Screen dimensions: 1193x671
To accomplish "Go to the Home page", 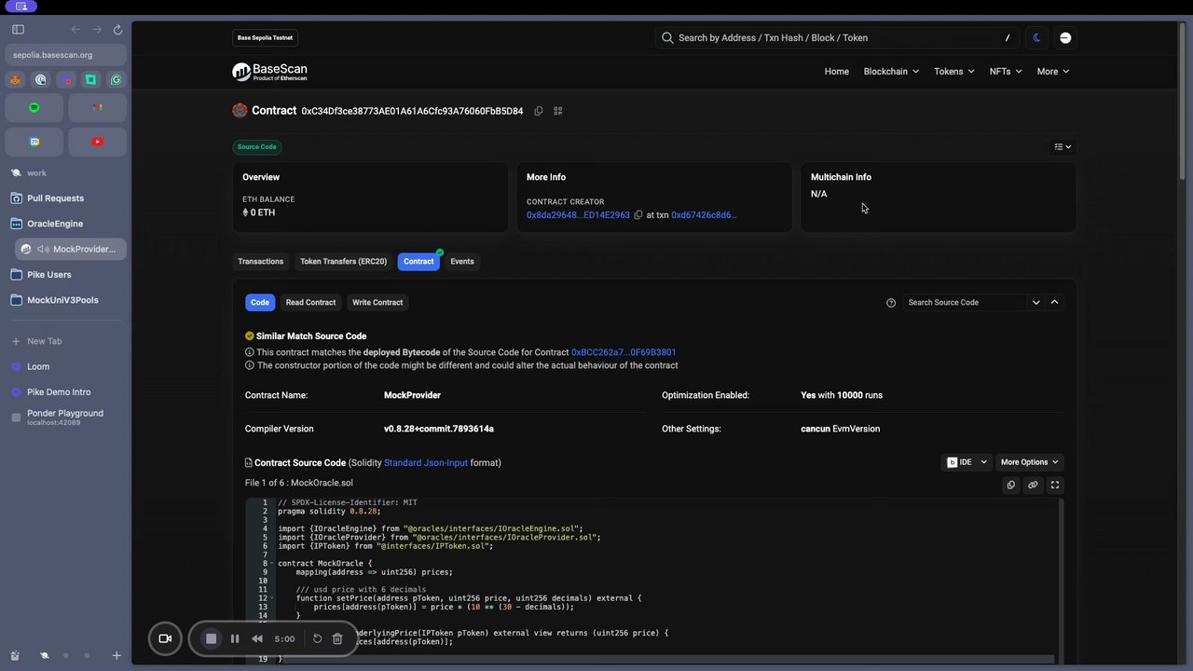I will pos(836,72).
